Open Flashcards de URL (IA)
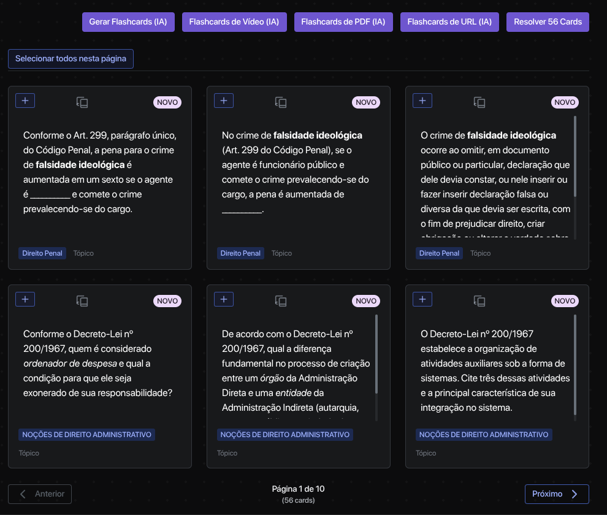Screen dimensions: 607x515 coord(449,21)
